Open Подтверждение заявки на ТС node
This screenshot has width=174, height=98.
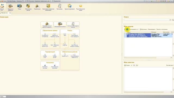74,56
